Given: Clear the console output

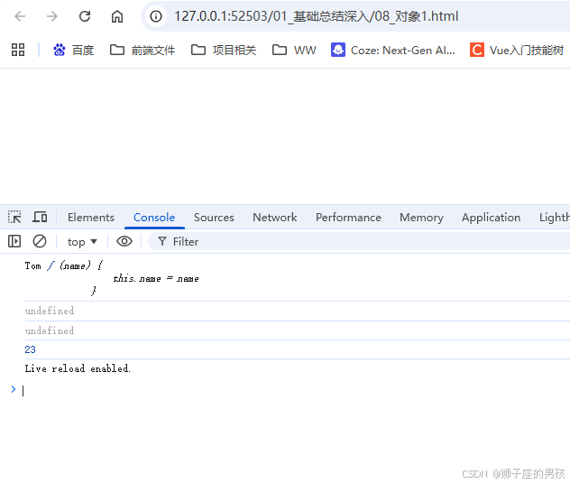Looking at the screenshot, I should pyautogui.click(x=40, y=241).
